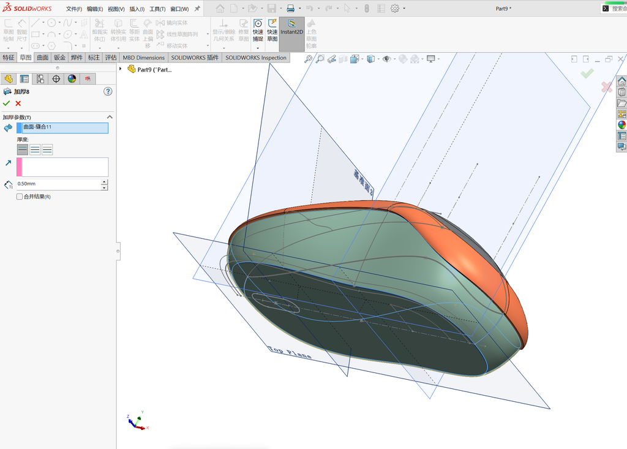The image size is (627, 449).
Task: Toggle the Instant2D button
Action: [291, 34]
